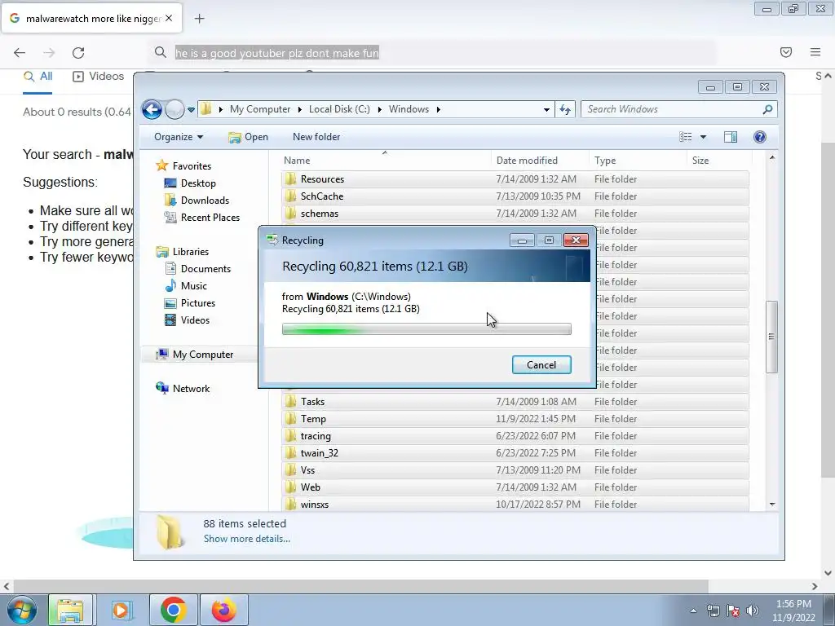Click New folder in Explorer toolbar

tap(316, 137)
